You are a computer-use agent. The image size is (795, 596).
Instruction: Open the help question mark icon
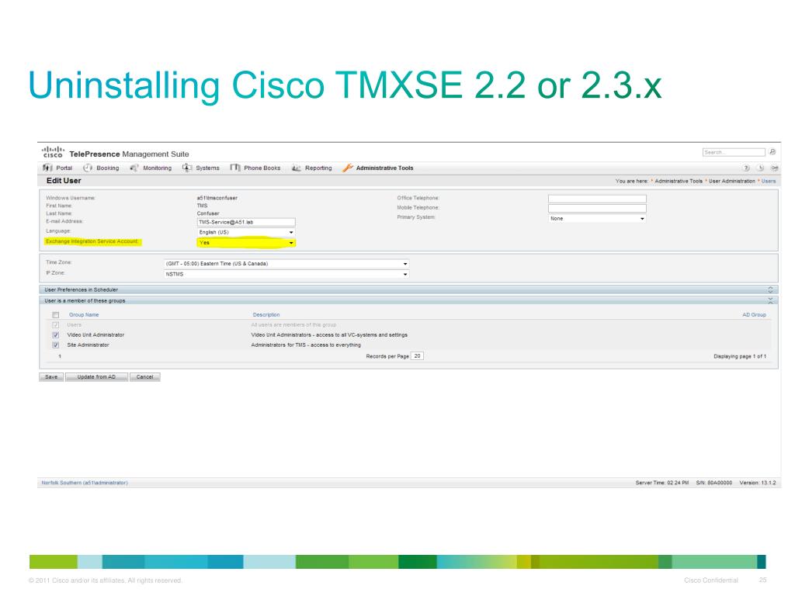pos(746,168)
